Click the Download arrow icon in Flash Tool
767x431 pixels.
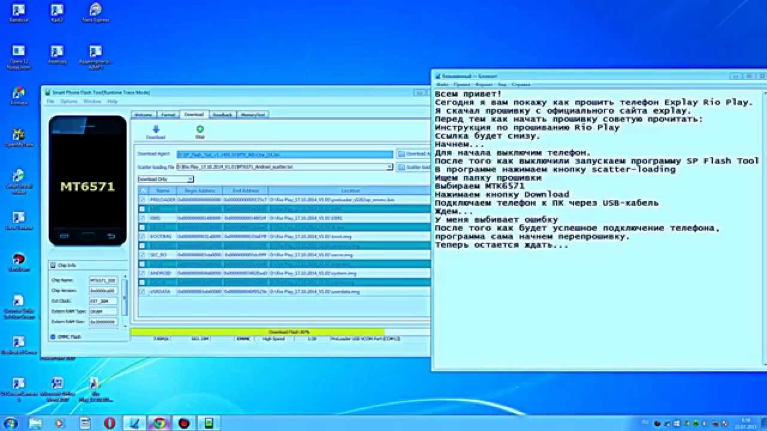[156, 129]
